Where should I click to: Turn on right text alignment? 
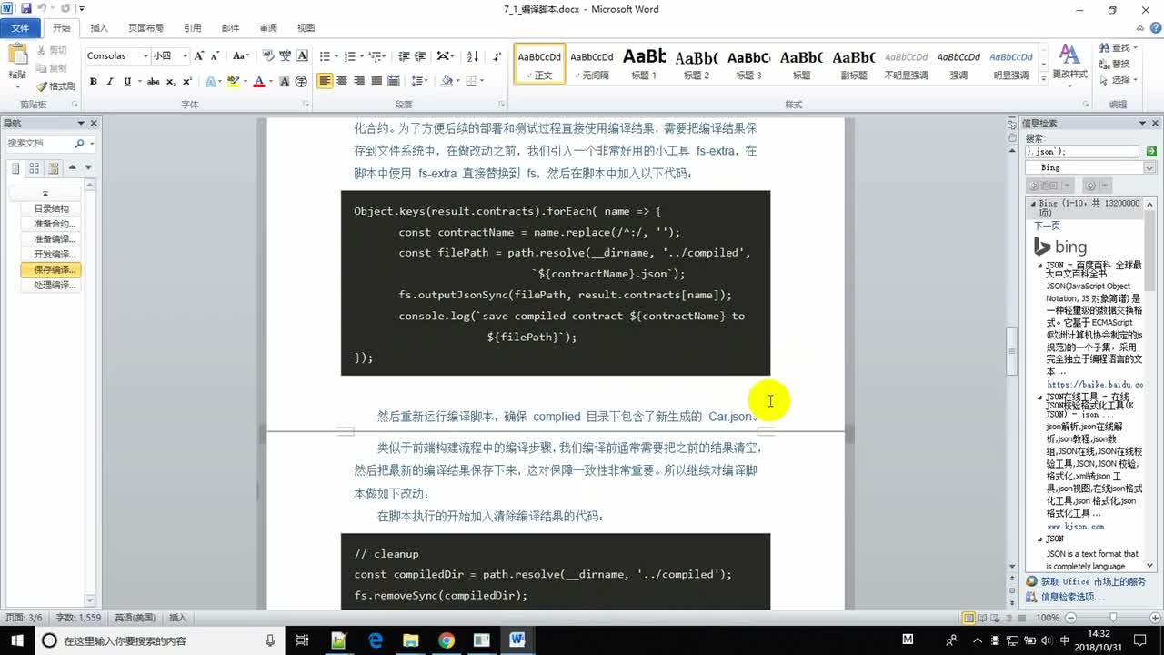358,81
